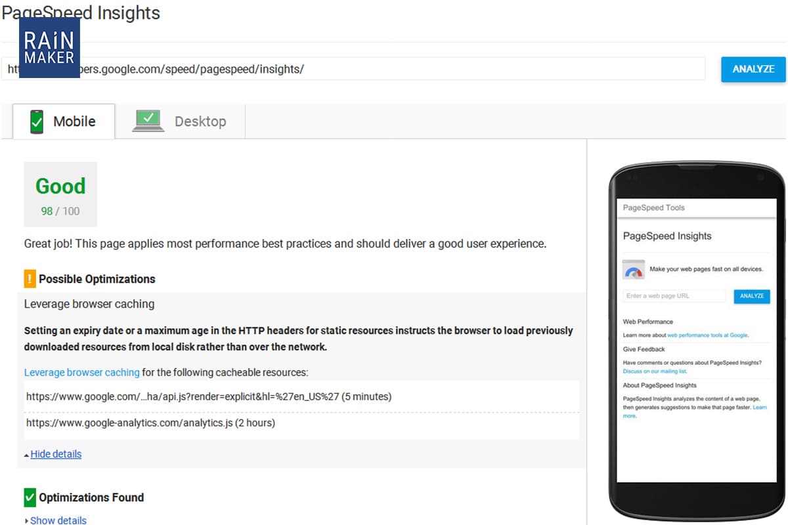Click the phone preview screenshot

(x=696, y=341)
